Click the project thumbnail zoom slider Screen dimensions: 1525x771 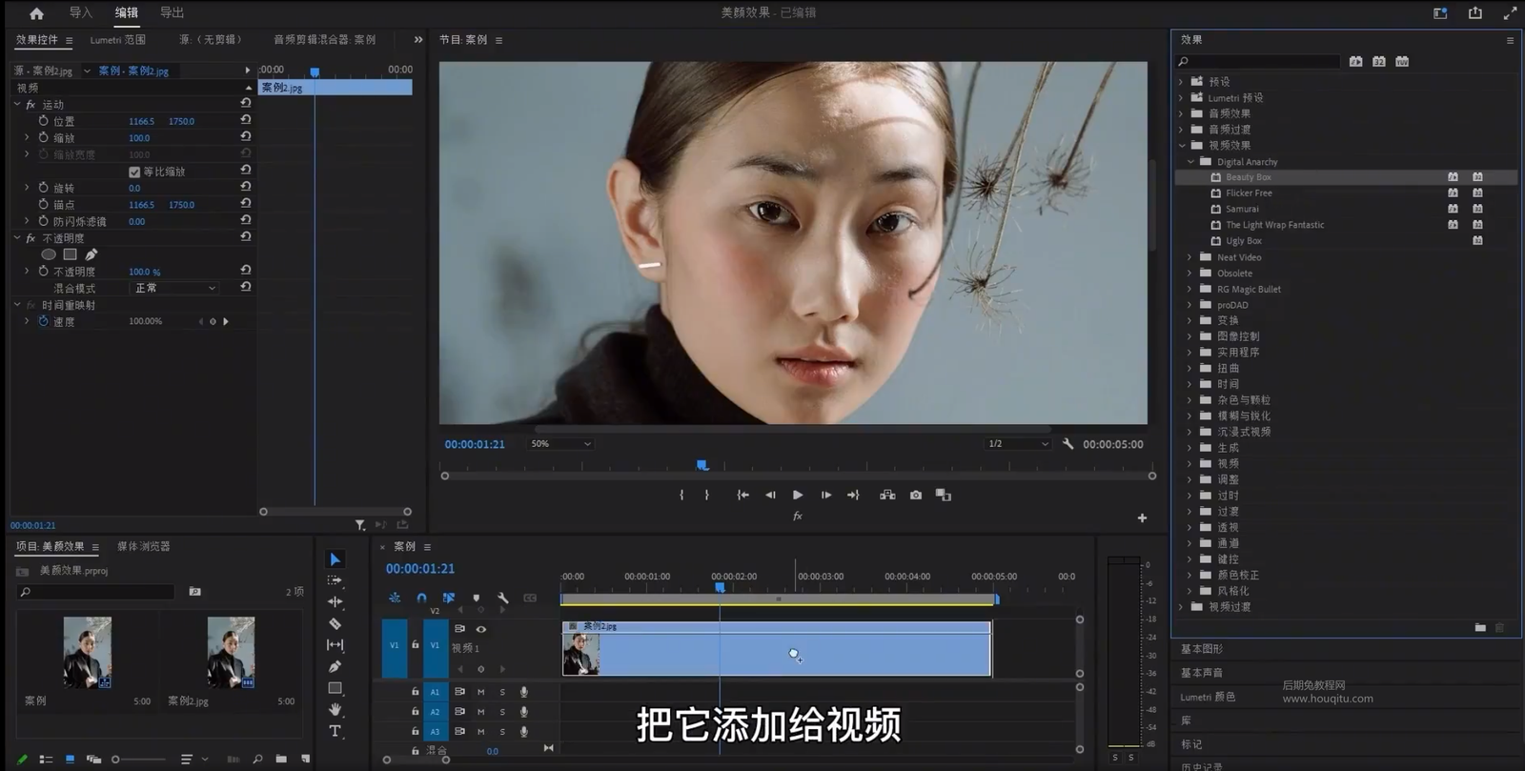(140, 760)
